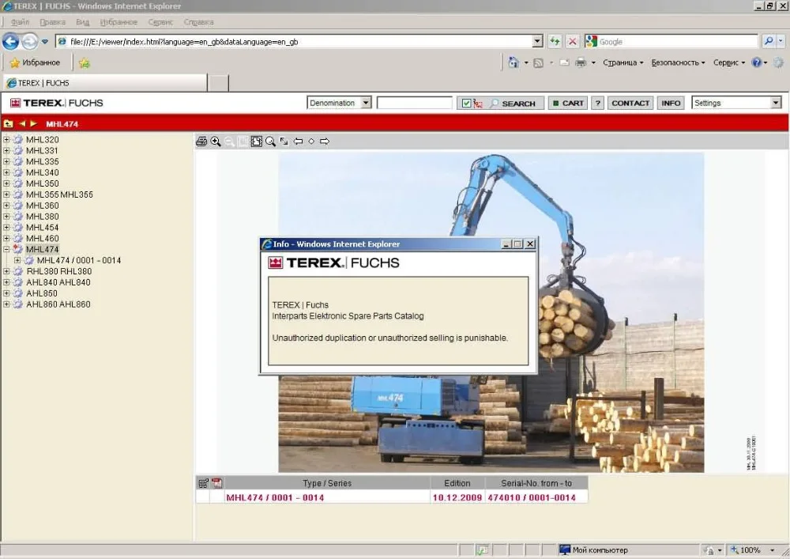The width and height of the screenshot is (790, 559).
Task: Open the PDF icon in table header
Action: tap(217, 483)
